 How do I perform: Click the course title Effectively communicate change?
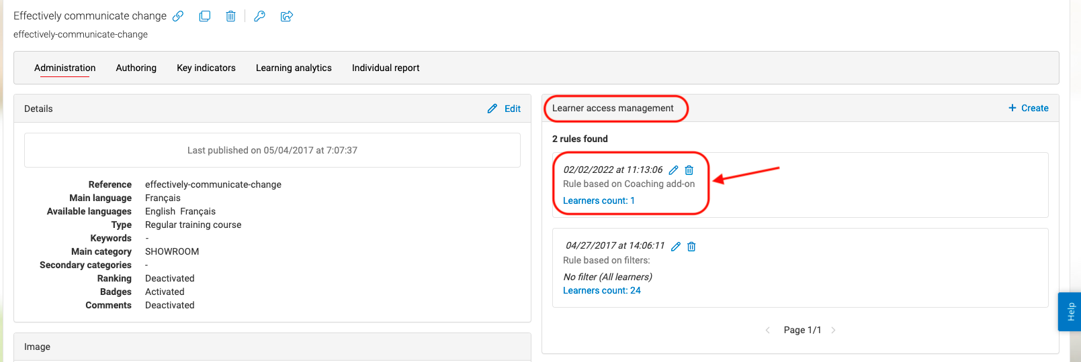click(90, 15)
